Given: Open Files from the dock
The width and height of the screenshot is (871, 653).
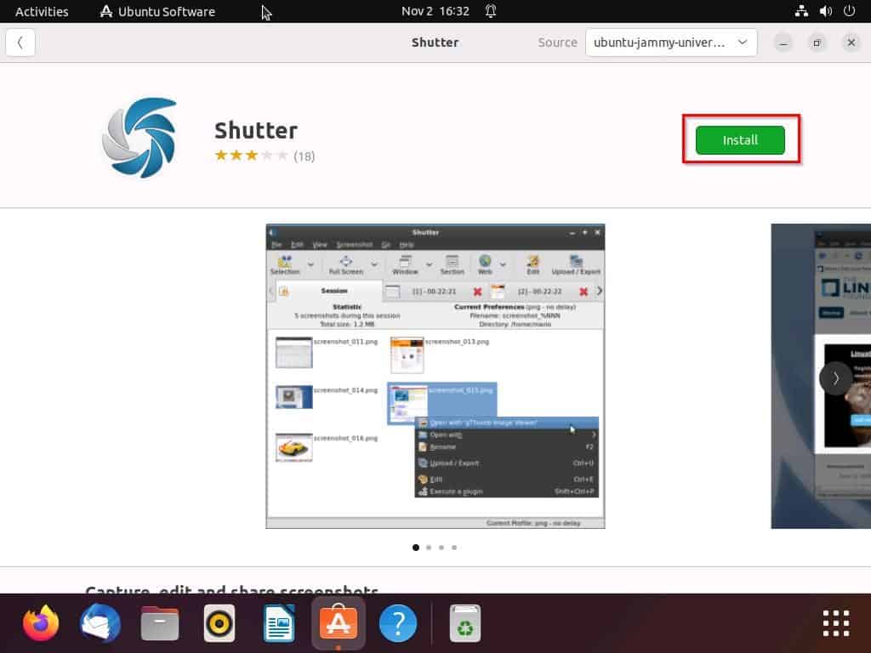Looking at the screenshot, I should tap(159, 623).
